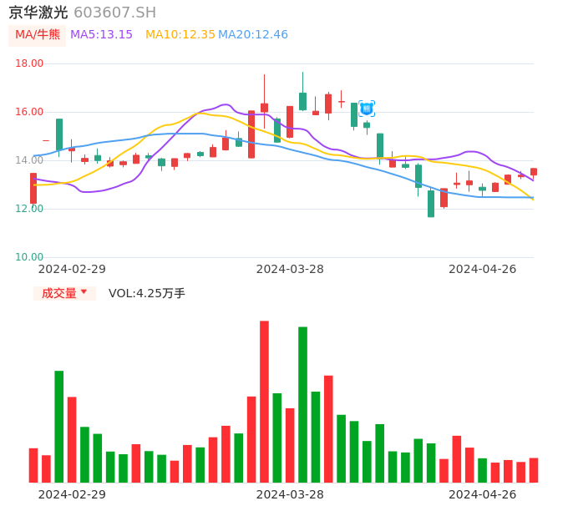This screenshot has width=573, height=506.
Task: Click the 10.00 price axis label
Action: point(30,257)
